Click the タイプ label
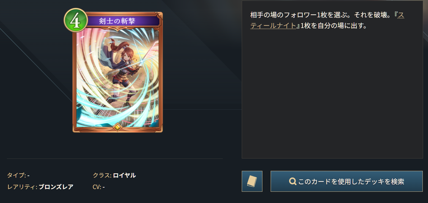Image resolution: width=428 pixels, height=203 pixels. point(17,175)
